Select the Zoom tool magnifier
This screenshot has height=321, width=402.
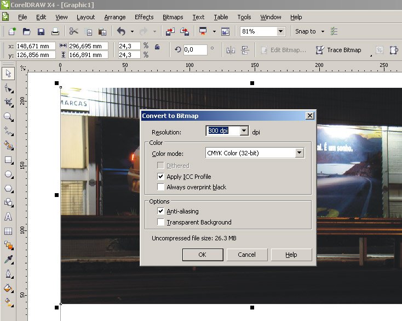(8, 117)
